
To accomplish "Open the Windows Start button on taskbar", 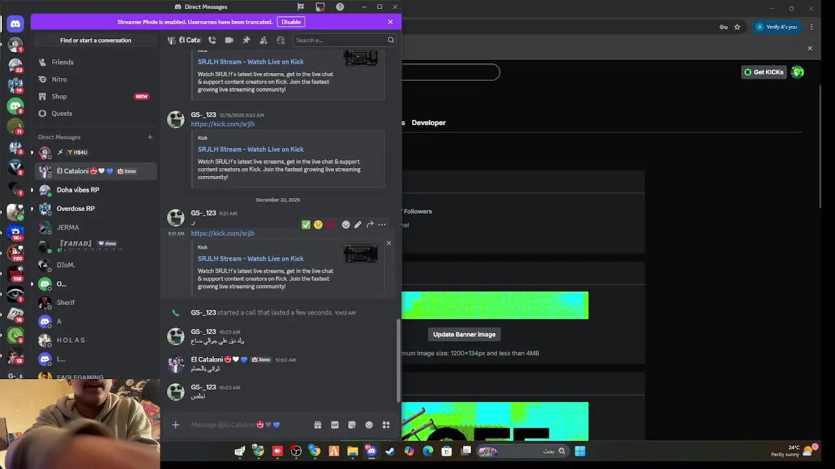I will coord(580,451).
